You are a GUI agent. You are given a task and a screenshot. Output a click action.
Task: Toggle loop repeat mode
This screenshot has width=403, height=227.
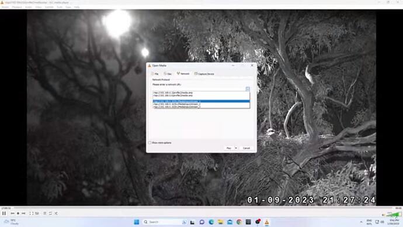[51, 214]
